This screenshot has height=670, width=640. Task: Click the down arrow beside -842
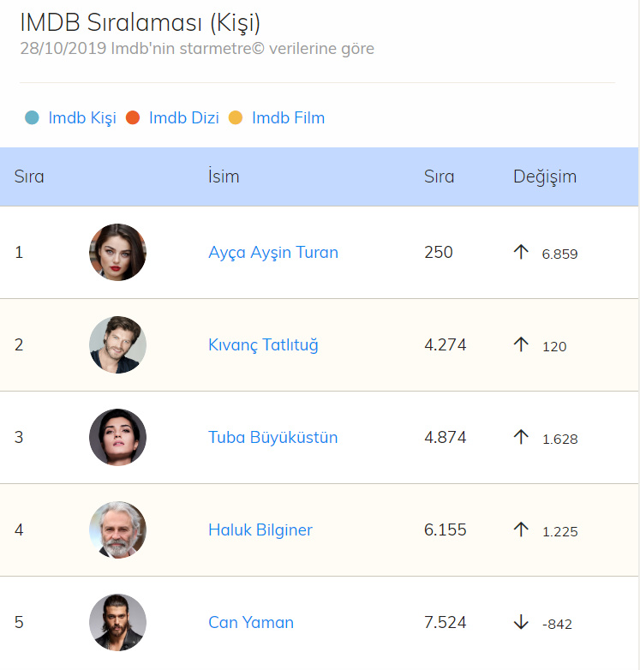(x=521, y=623)
